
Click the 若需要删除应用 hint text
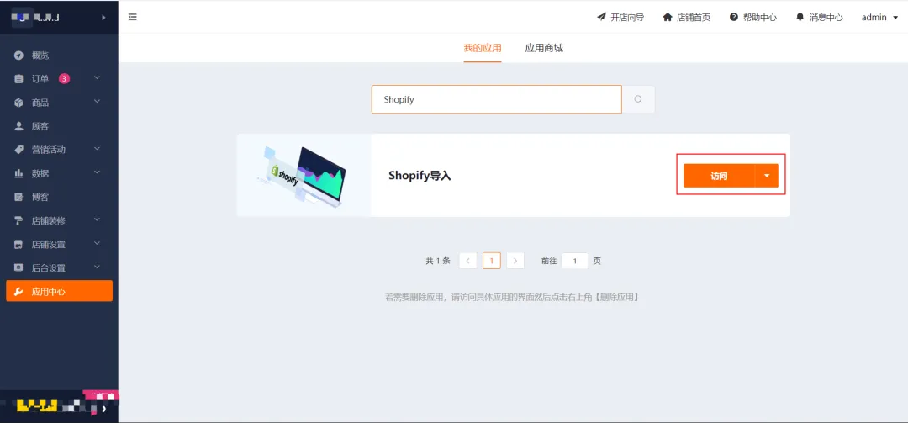tap(513, 297)
